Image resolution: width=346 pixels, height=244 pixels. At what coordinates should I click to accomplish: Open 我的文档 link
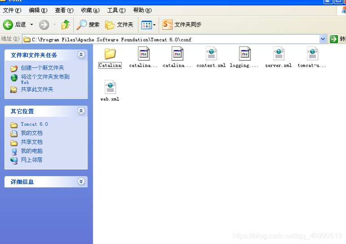tap(31, 133)
